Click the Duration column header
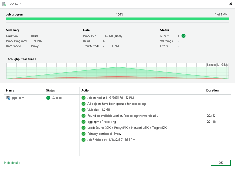The image size is (235, 170). coord(212,90)
